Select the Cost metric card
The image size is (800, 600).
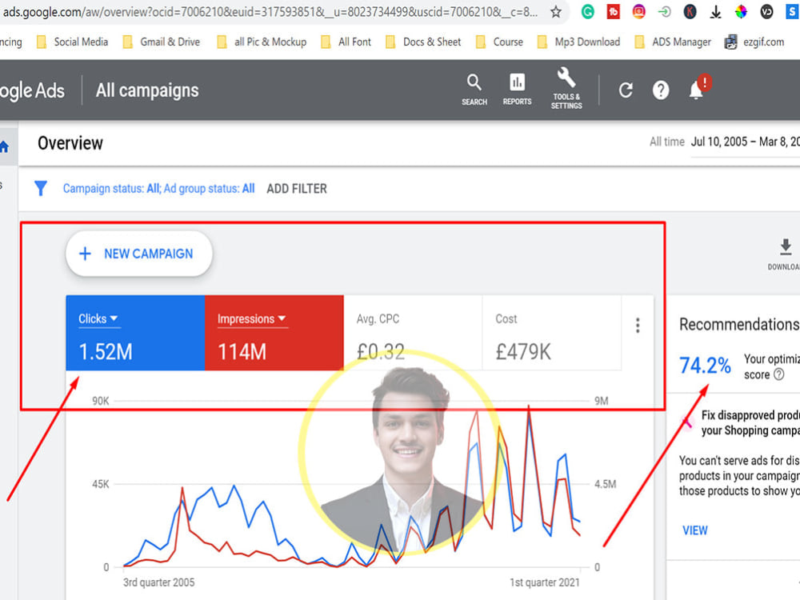click(551, 333)
